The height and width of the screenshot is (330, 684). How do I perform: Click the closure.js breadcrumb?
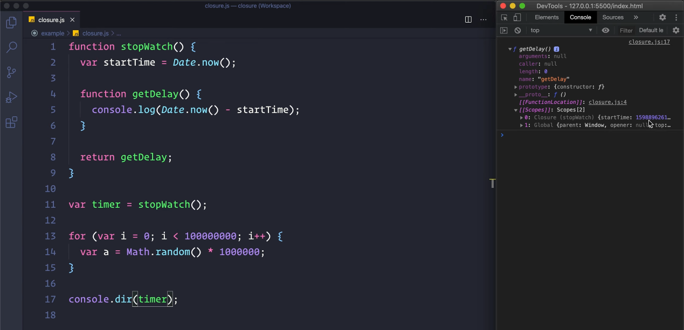click(x=95, y=33)
